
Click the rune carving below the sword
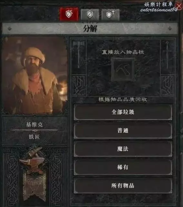(x=168, y=85)
